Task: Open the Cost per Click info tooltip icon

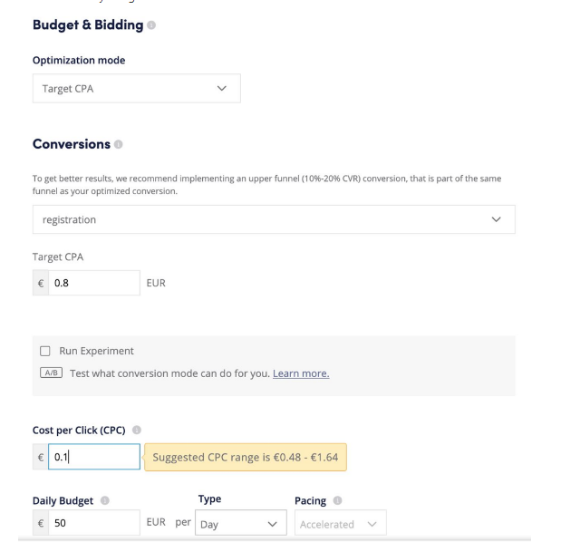Action: pos(137,430)
